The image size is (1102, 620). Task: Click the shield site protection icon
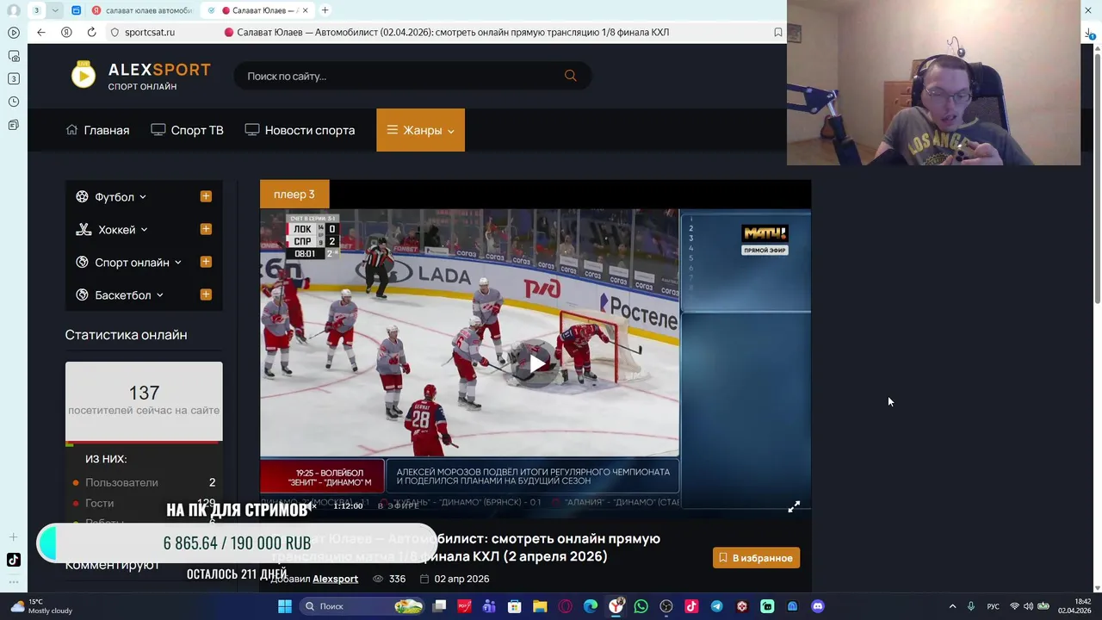[115, 32]
